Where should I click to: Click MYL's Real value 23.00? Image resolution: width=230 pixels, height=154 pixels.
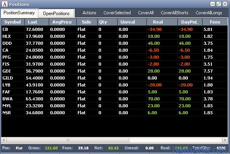click(x=154, y=106)
